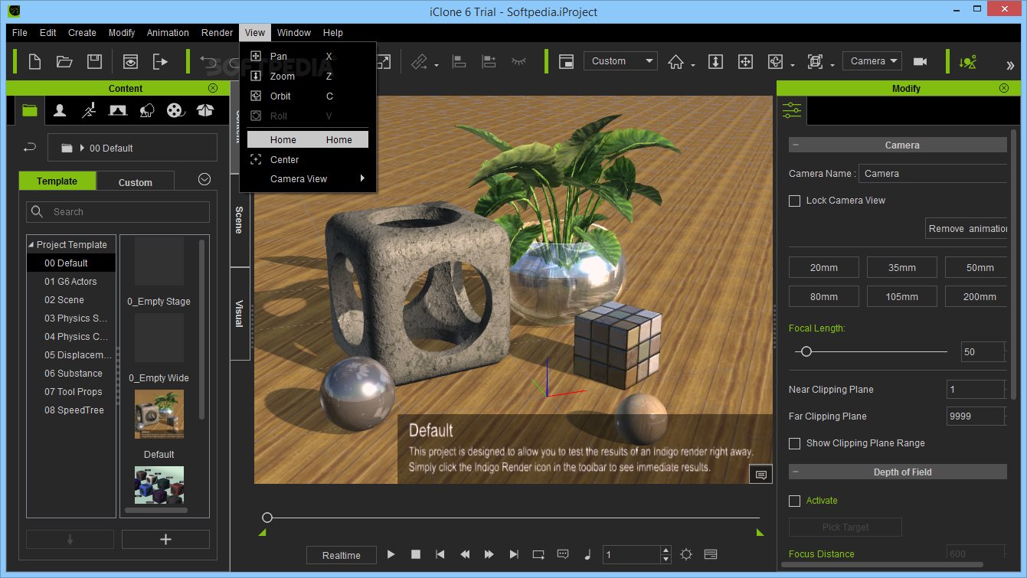Click the circular down-chevron beside the Custom tab
Viewport: 1027px width, 578px height.
point(204,179)
